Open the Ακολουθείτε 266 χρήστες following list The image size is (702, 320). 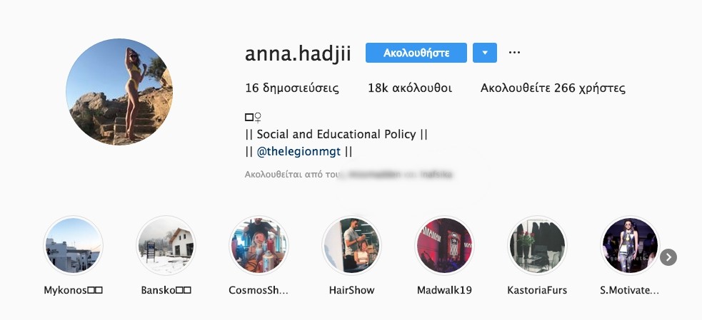coord(553,88)
